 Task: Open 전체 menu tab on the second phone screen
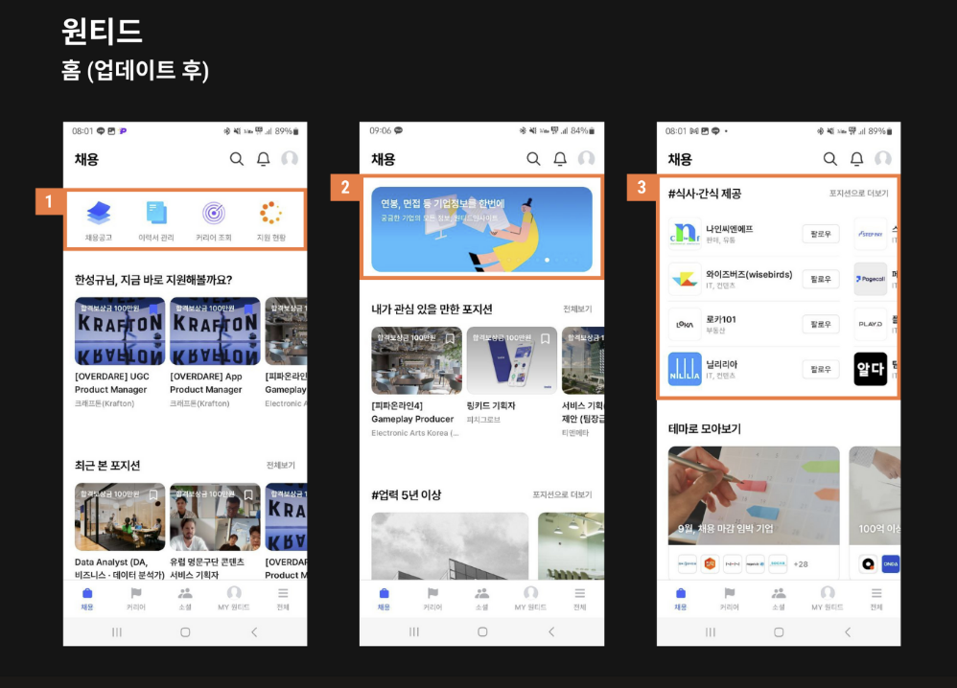pos(580,598)
